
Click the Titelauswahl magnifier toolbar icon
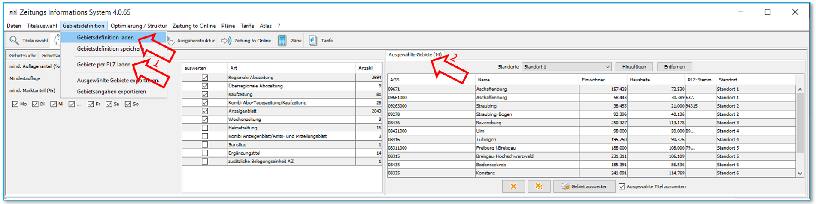pos(14,40)
